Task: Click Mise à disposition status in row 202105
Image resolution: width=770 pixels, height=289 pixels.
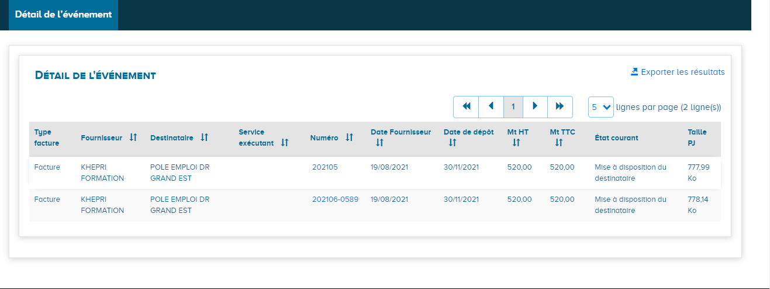Action: (x=630, y=173)
